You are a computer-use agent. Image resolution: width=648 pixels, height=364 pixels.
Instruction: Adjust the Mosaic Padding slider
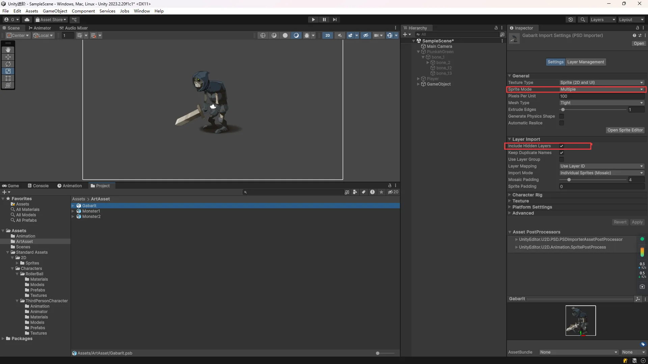pyautogui.click(x=569, y=180)
